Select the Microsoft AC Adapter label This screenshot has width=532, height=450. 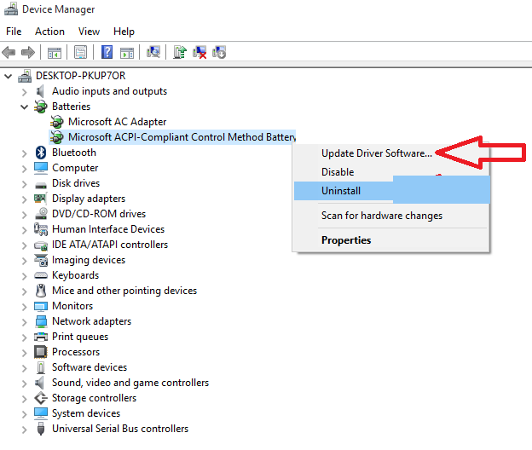pos(117,122)
